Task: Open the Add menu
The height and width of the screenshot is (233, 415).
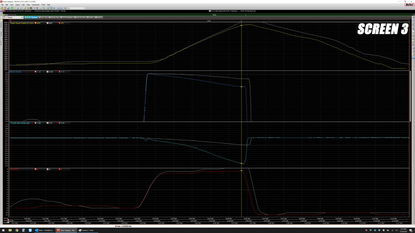Action: (23, 5)
